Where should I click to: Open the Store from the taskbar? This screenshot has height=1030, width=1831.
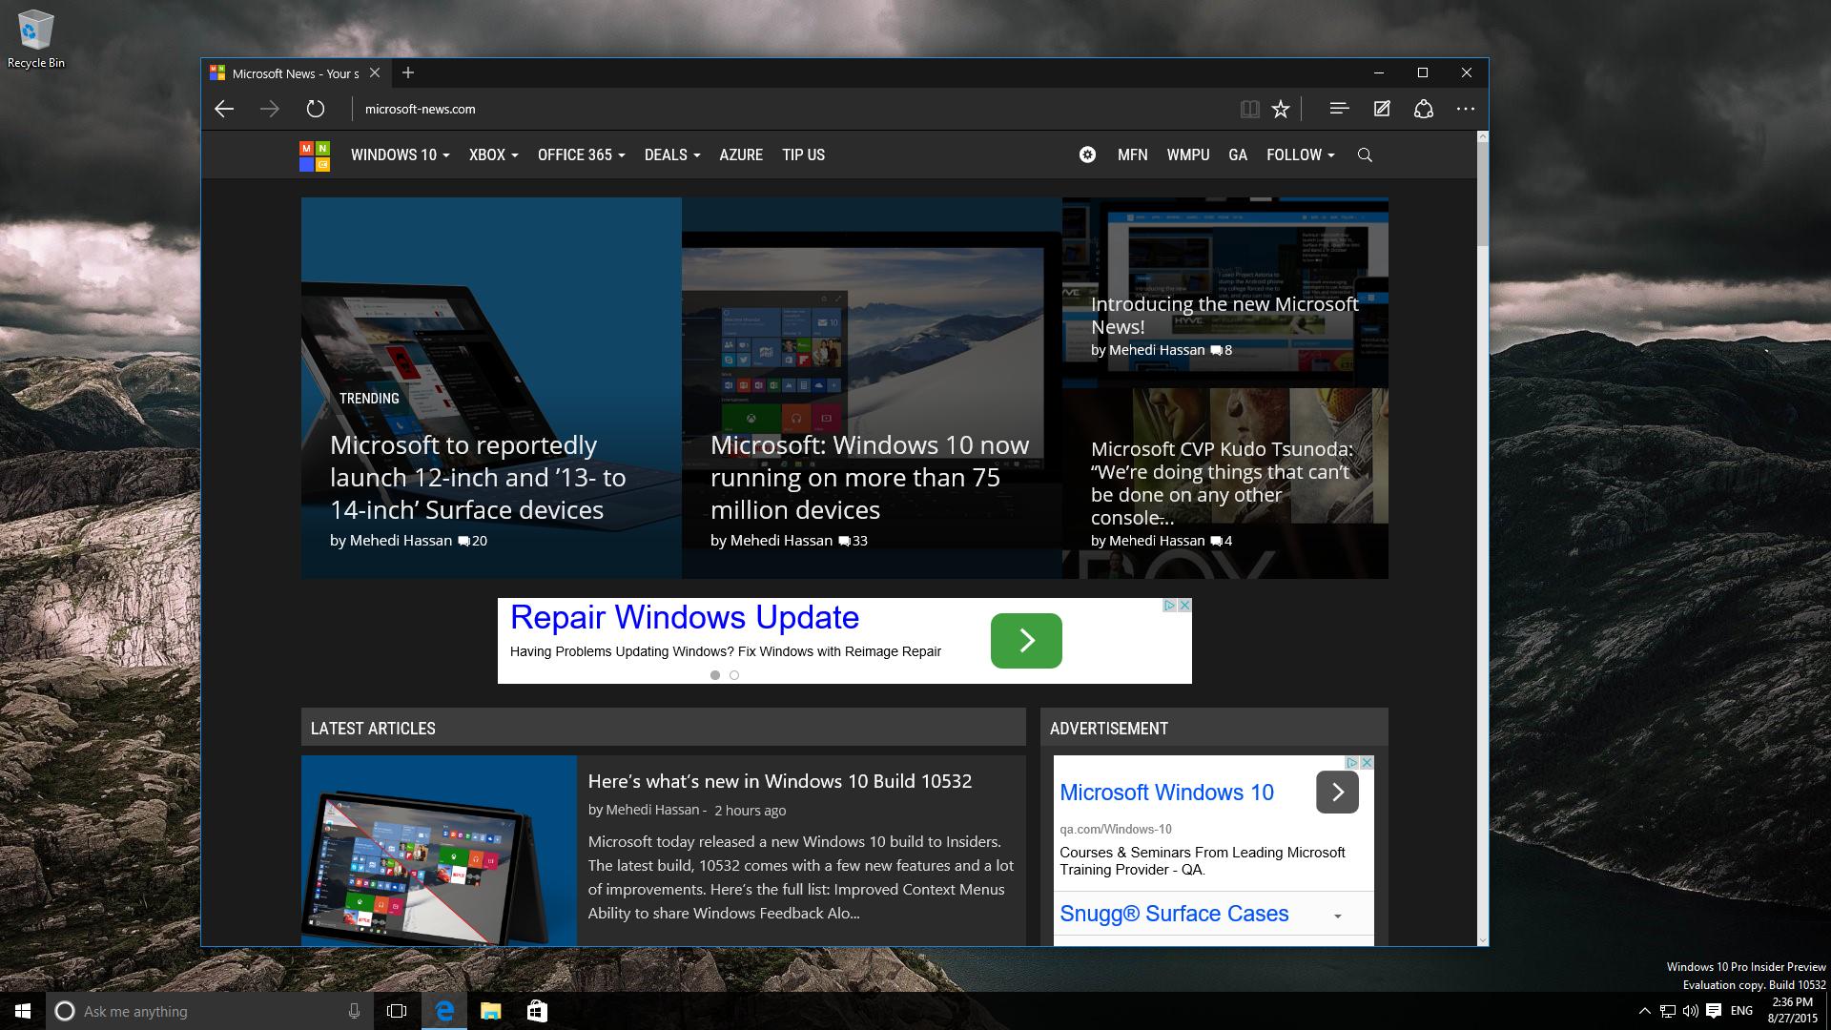537,1011
